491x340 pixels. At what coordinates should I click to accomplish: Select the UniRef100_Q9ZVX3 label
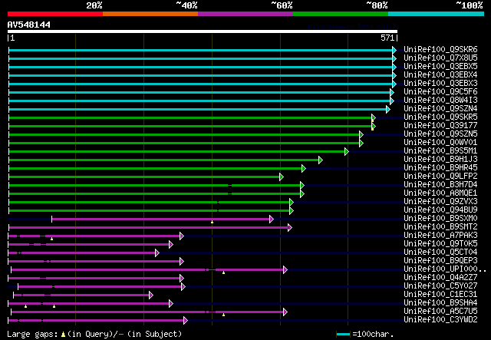click(x=440, y=202)
